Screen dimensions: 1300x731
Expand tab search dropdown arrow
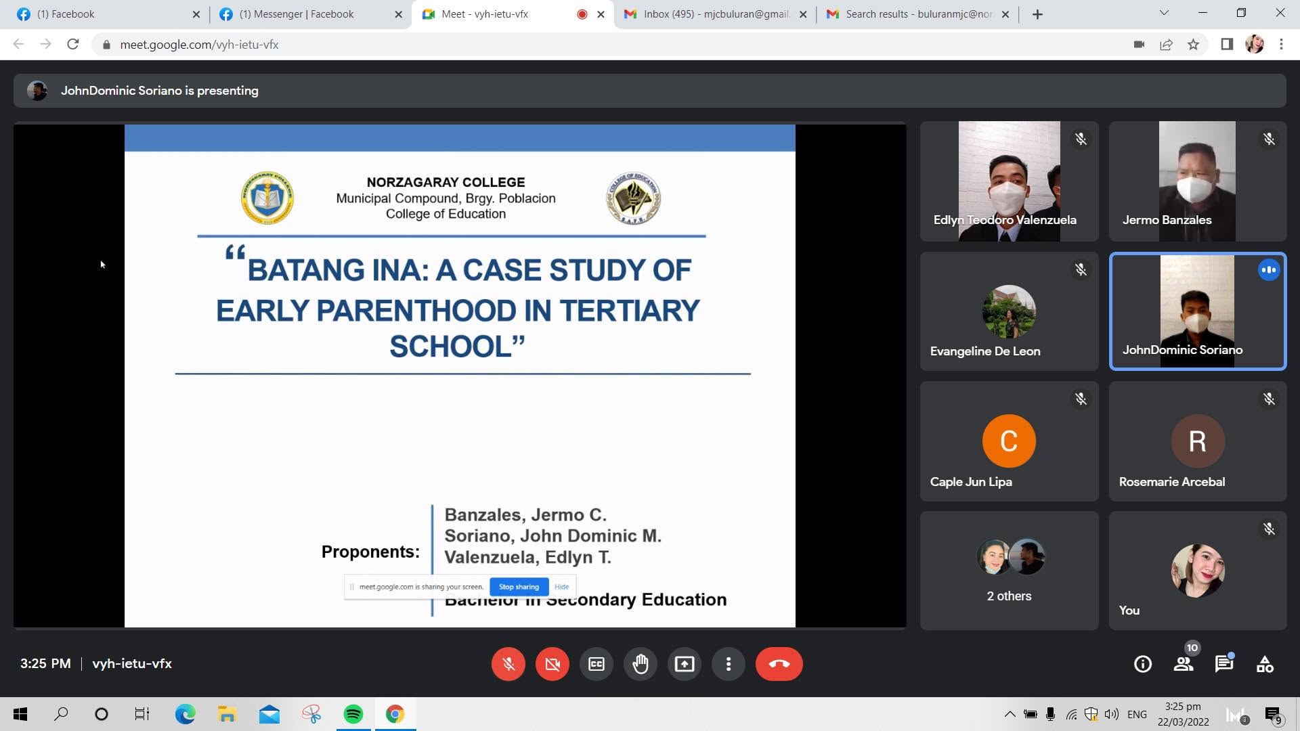click(1165, 13)
